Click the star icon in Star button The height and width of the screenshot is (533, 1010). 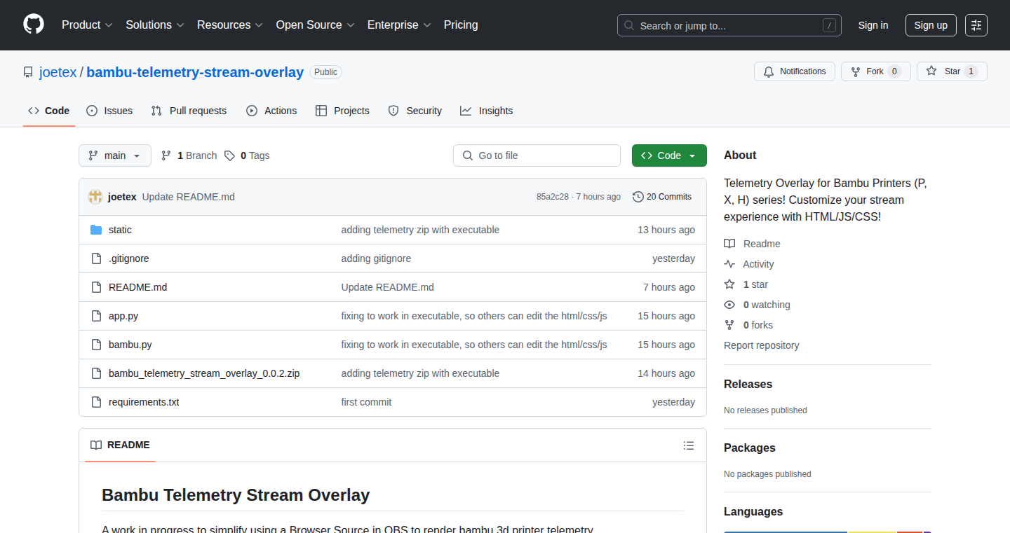pos(931,71)
